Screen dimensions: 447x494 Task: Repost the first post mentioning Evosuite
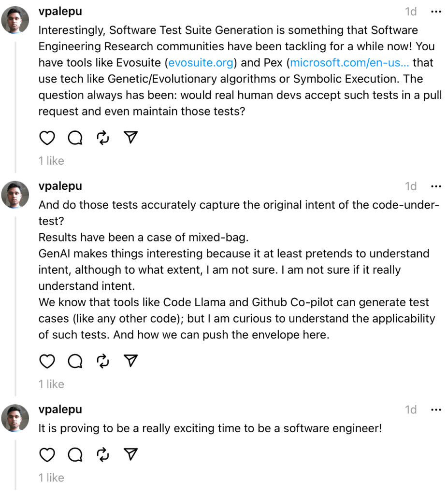coord(103,138)
